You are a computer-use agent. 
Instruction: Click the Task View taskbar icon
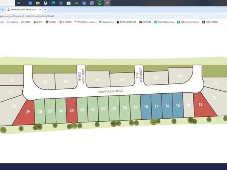click(x=19, y=3)
